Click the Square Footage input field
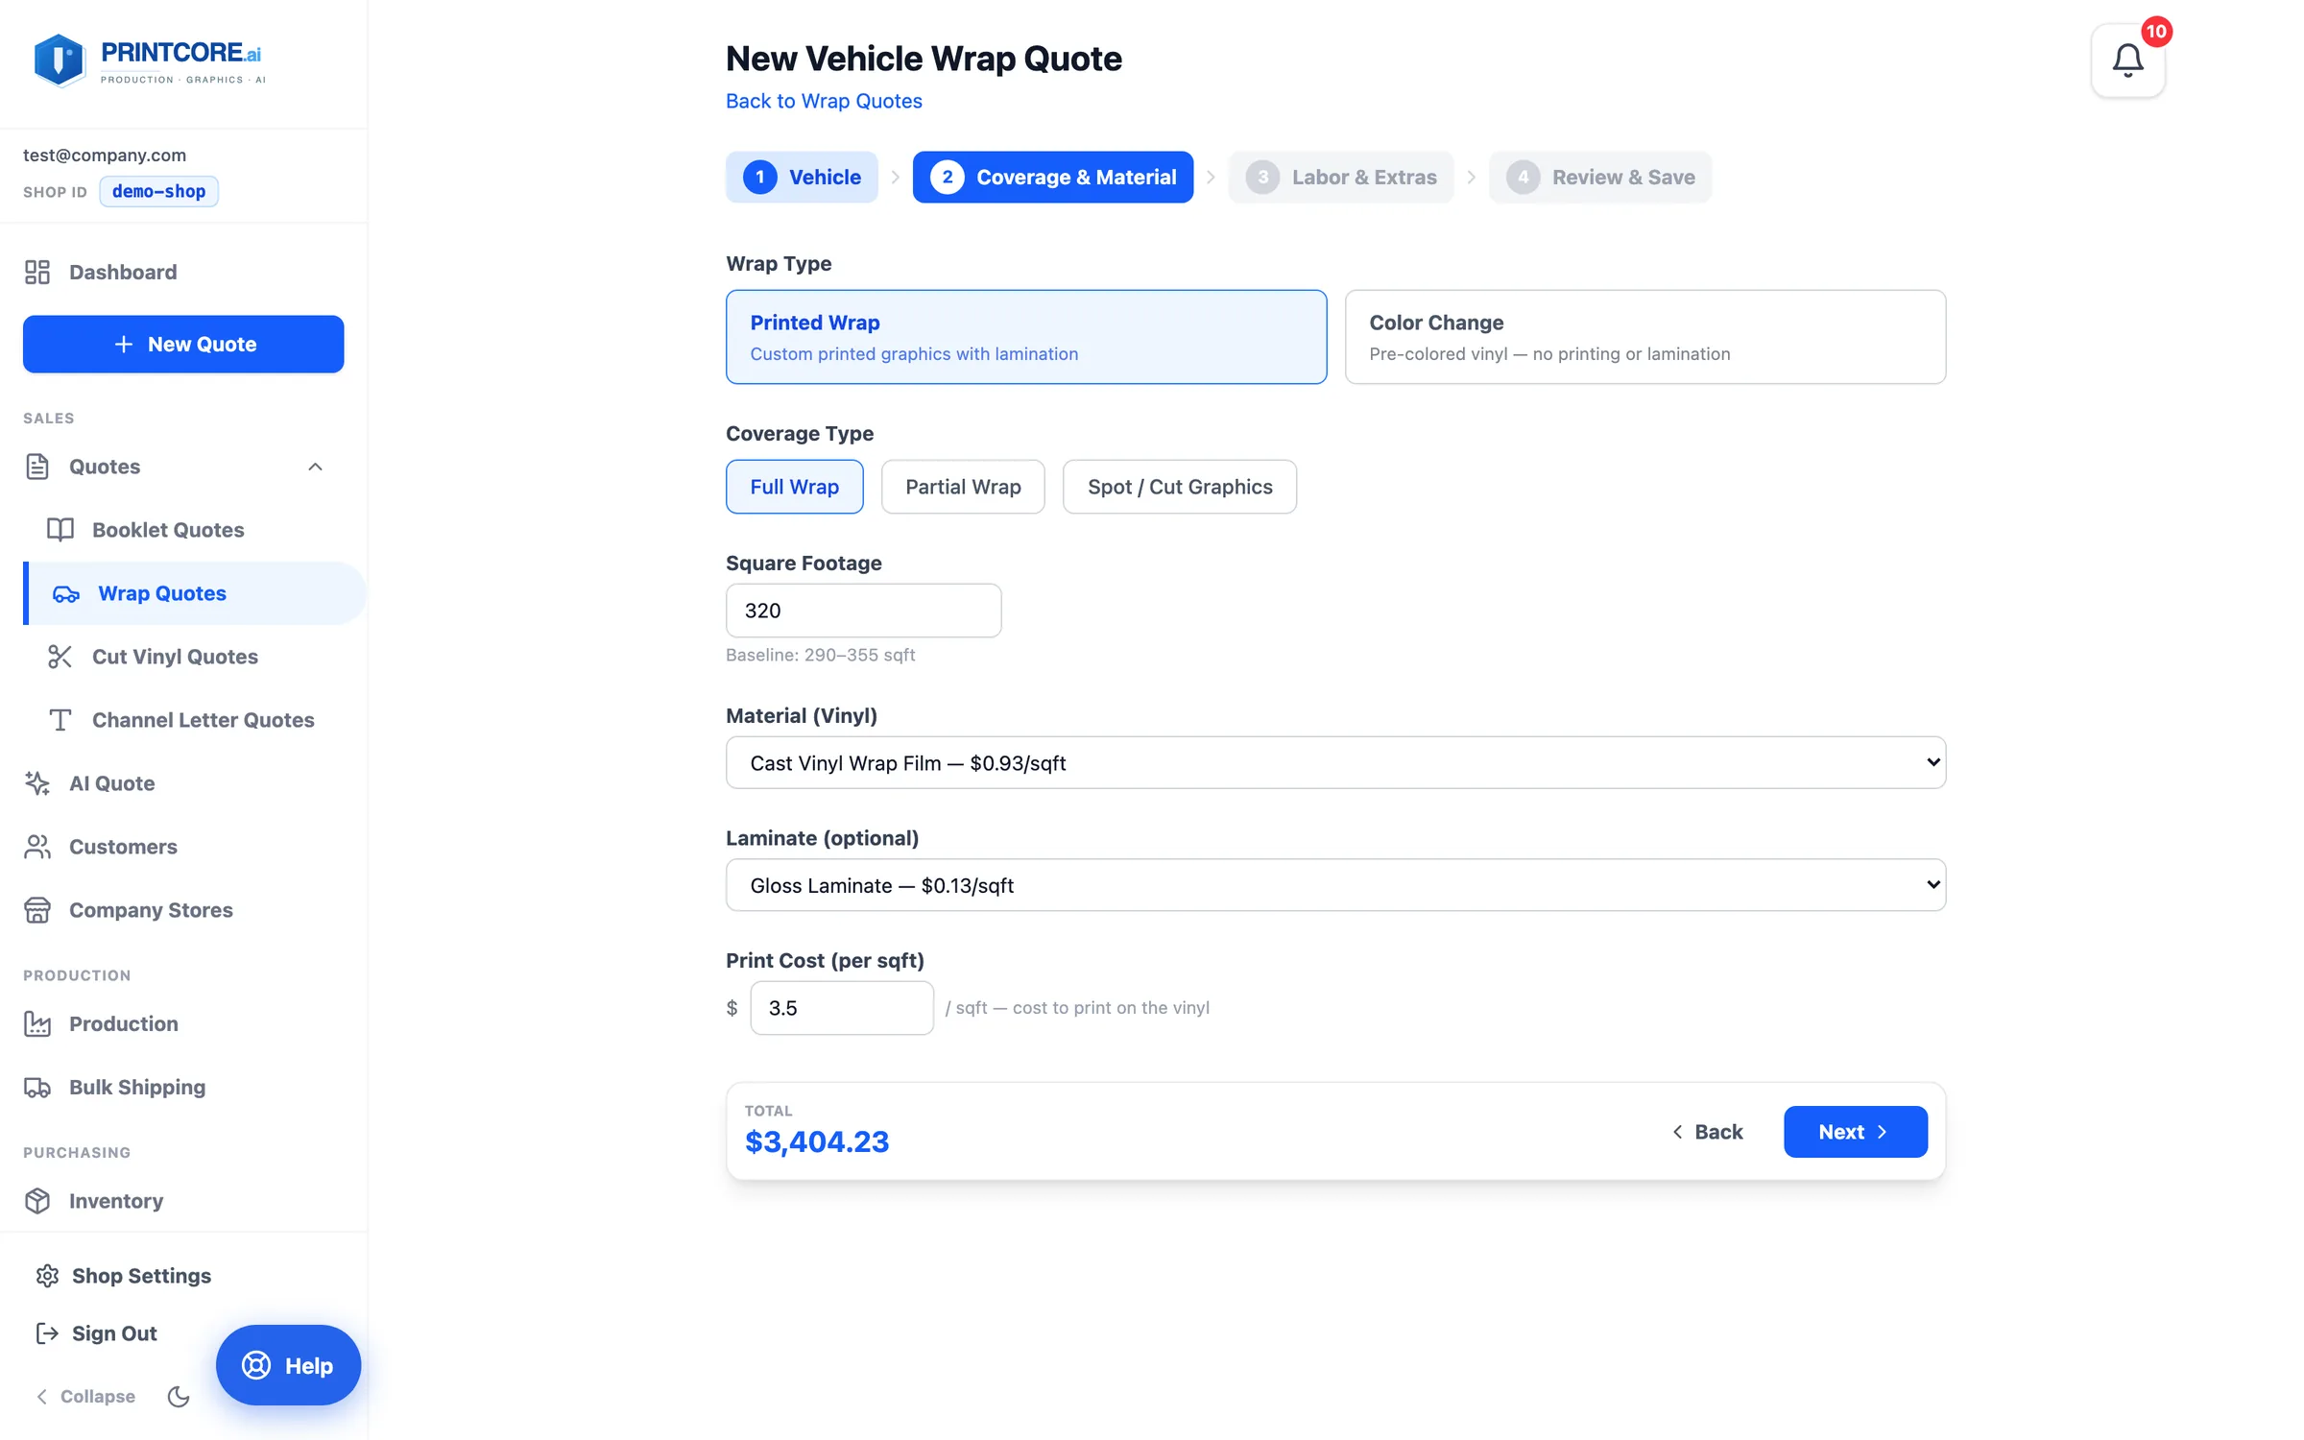 [x=864, y=611]
